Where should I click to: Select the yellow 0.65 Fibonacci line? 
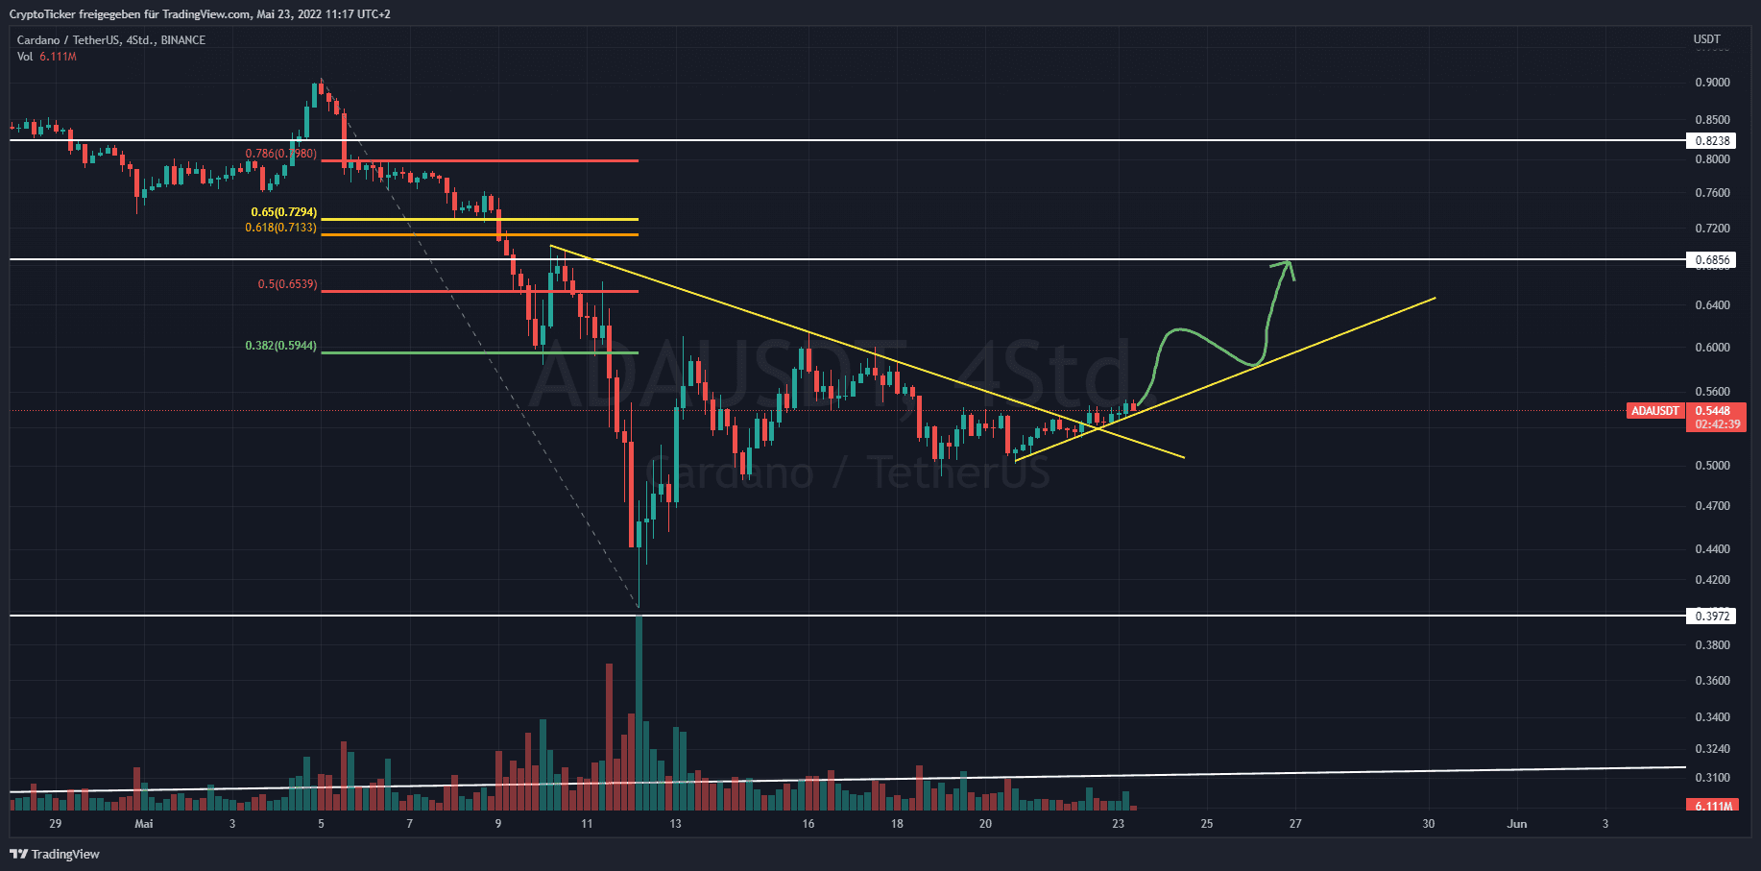point(479,219)
